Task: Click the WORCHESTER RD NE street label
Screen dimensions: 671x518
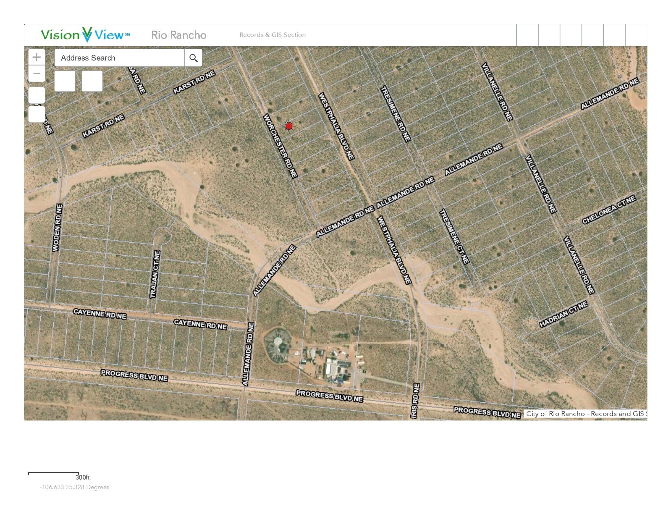Action: point(281,146)
